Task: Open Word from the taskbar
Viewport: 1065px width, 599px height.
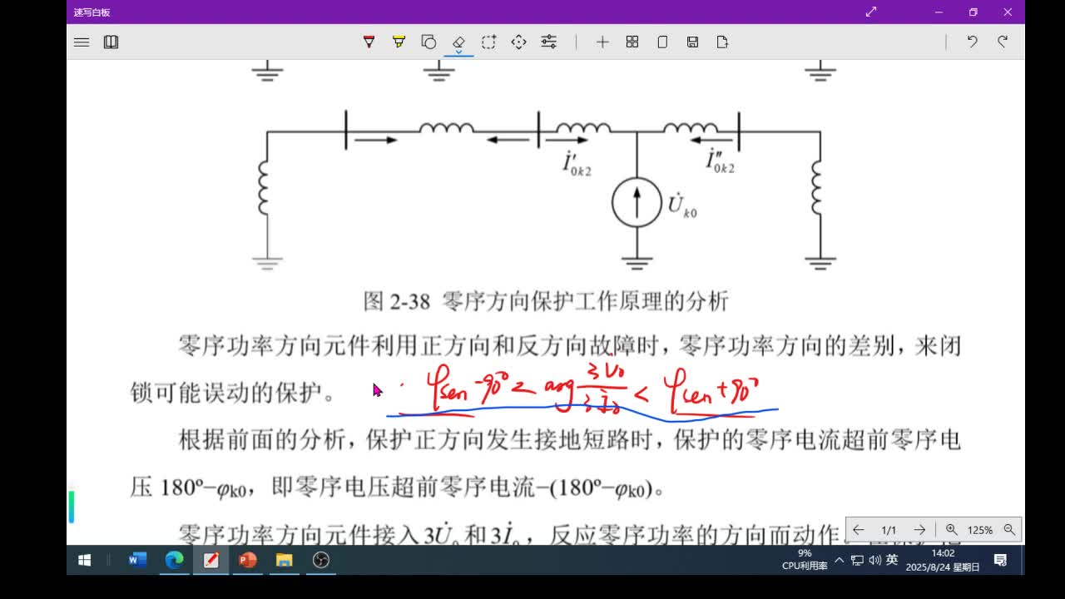Action: pos(137,560)
